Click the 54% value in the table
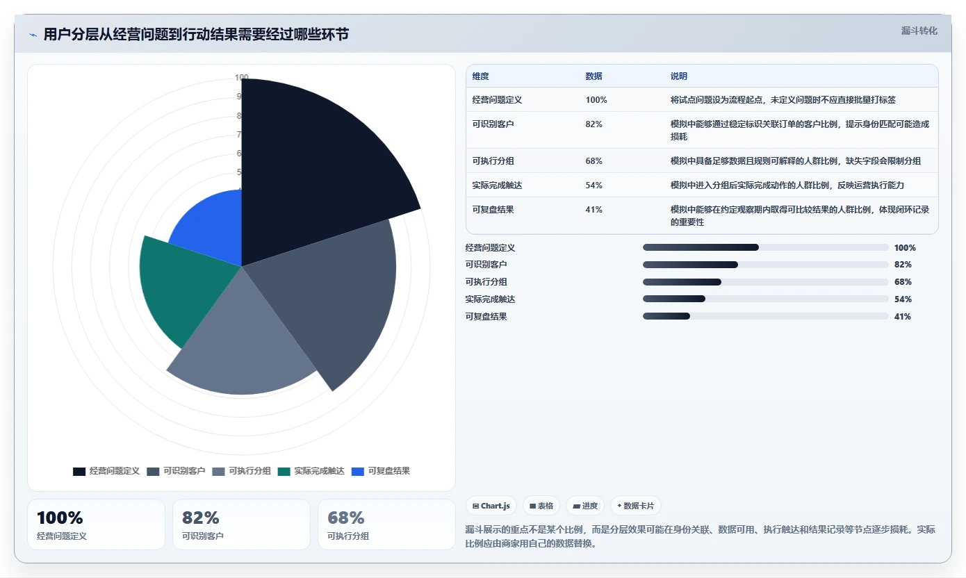Viewport: 966px width, 578px height. (593, 185)
